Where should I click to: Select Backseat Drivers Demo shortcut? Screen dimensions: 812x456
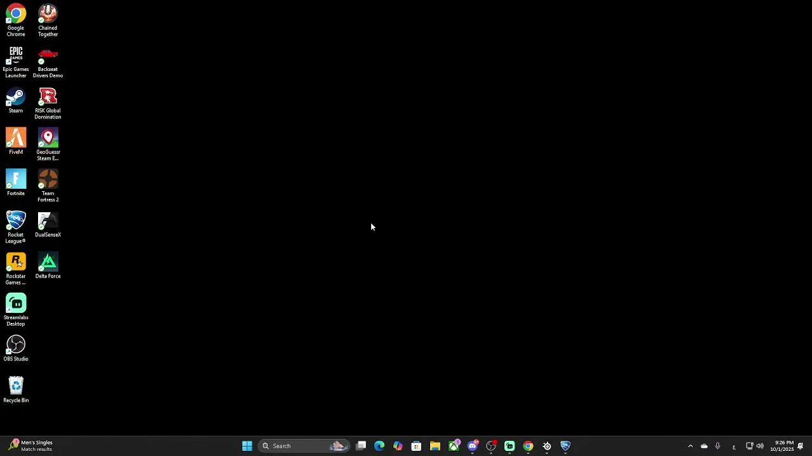pos(48,62)
